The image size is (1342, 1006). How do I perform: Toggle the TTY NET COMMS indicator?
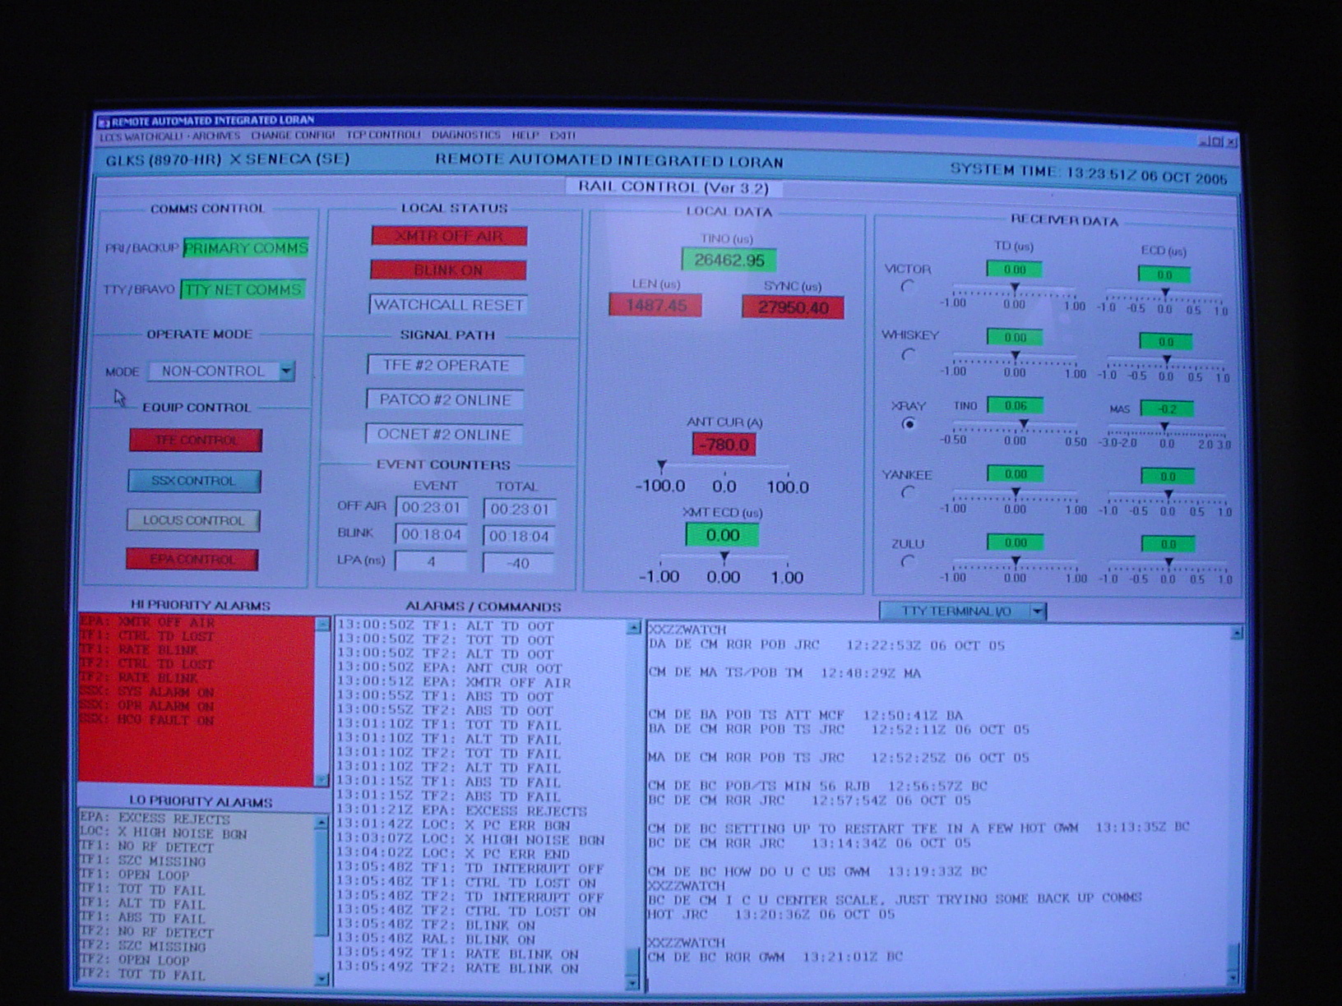(x=243, y=289)
